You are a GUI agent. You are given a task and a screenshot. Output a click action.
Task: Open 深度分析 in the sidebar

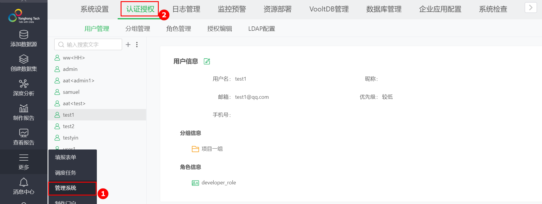(x=23, y=88)
